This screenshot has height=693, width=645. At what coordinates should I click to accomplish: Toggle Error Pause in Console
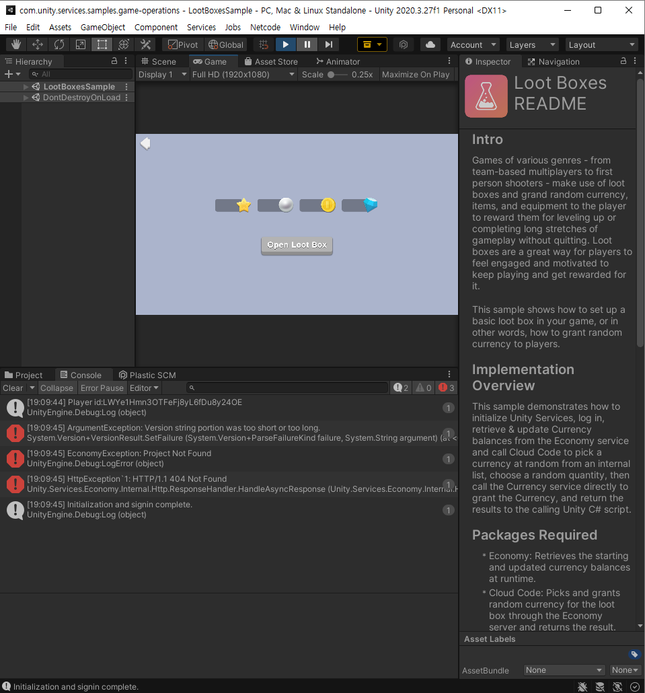pos(102,388)
